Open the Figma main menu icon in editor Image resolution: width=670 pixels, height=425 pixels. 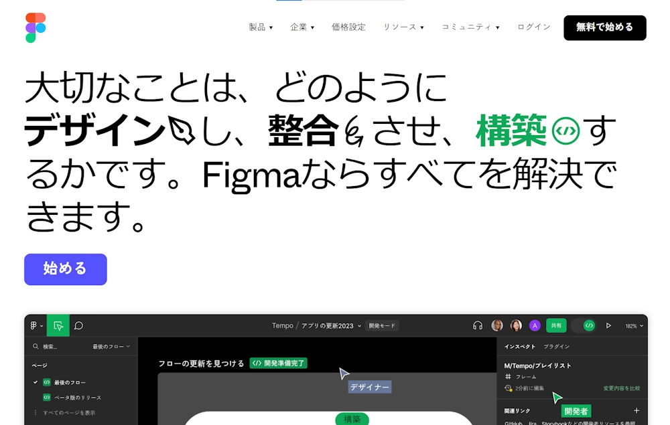pyautogui.click(x=36, y=326)
